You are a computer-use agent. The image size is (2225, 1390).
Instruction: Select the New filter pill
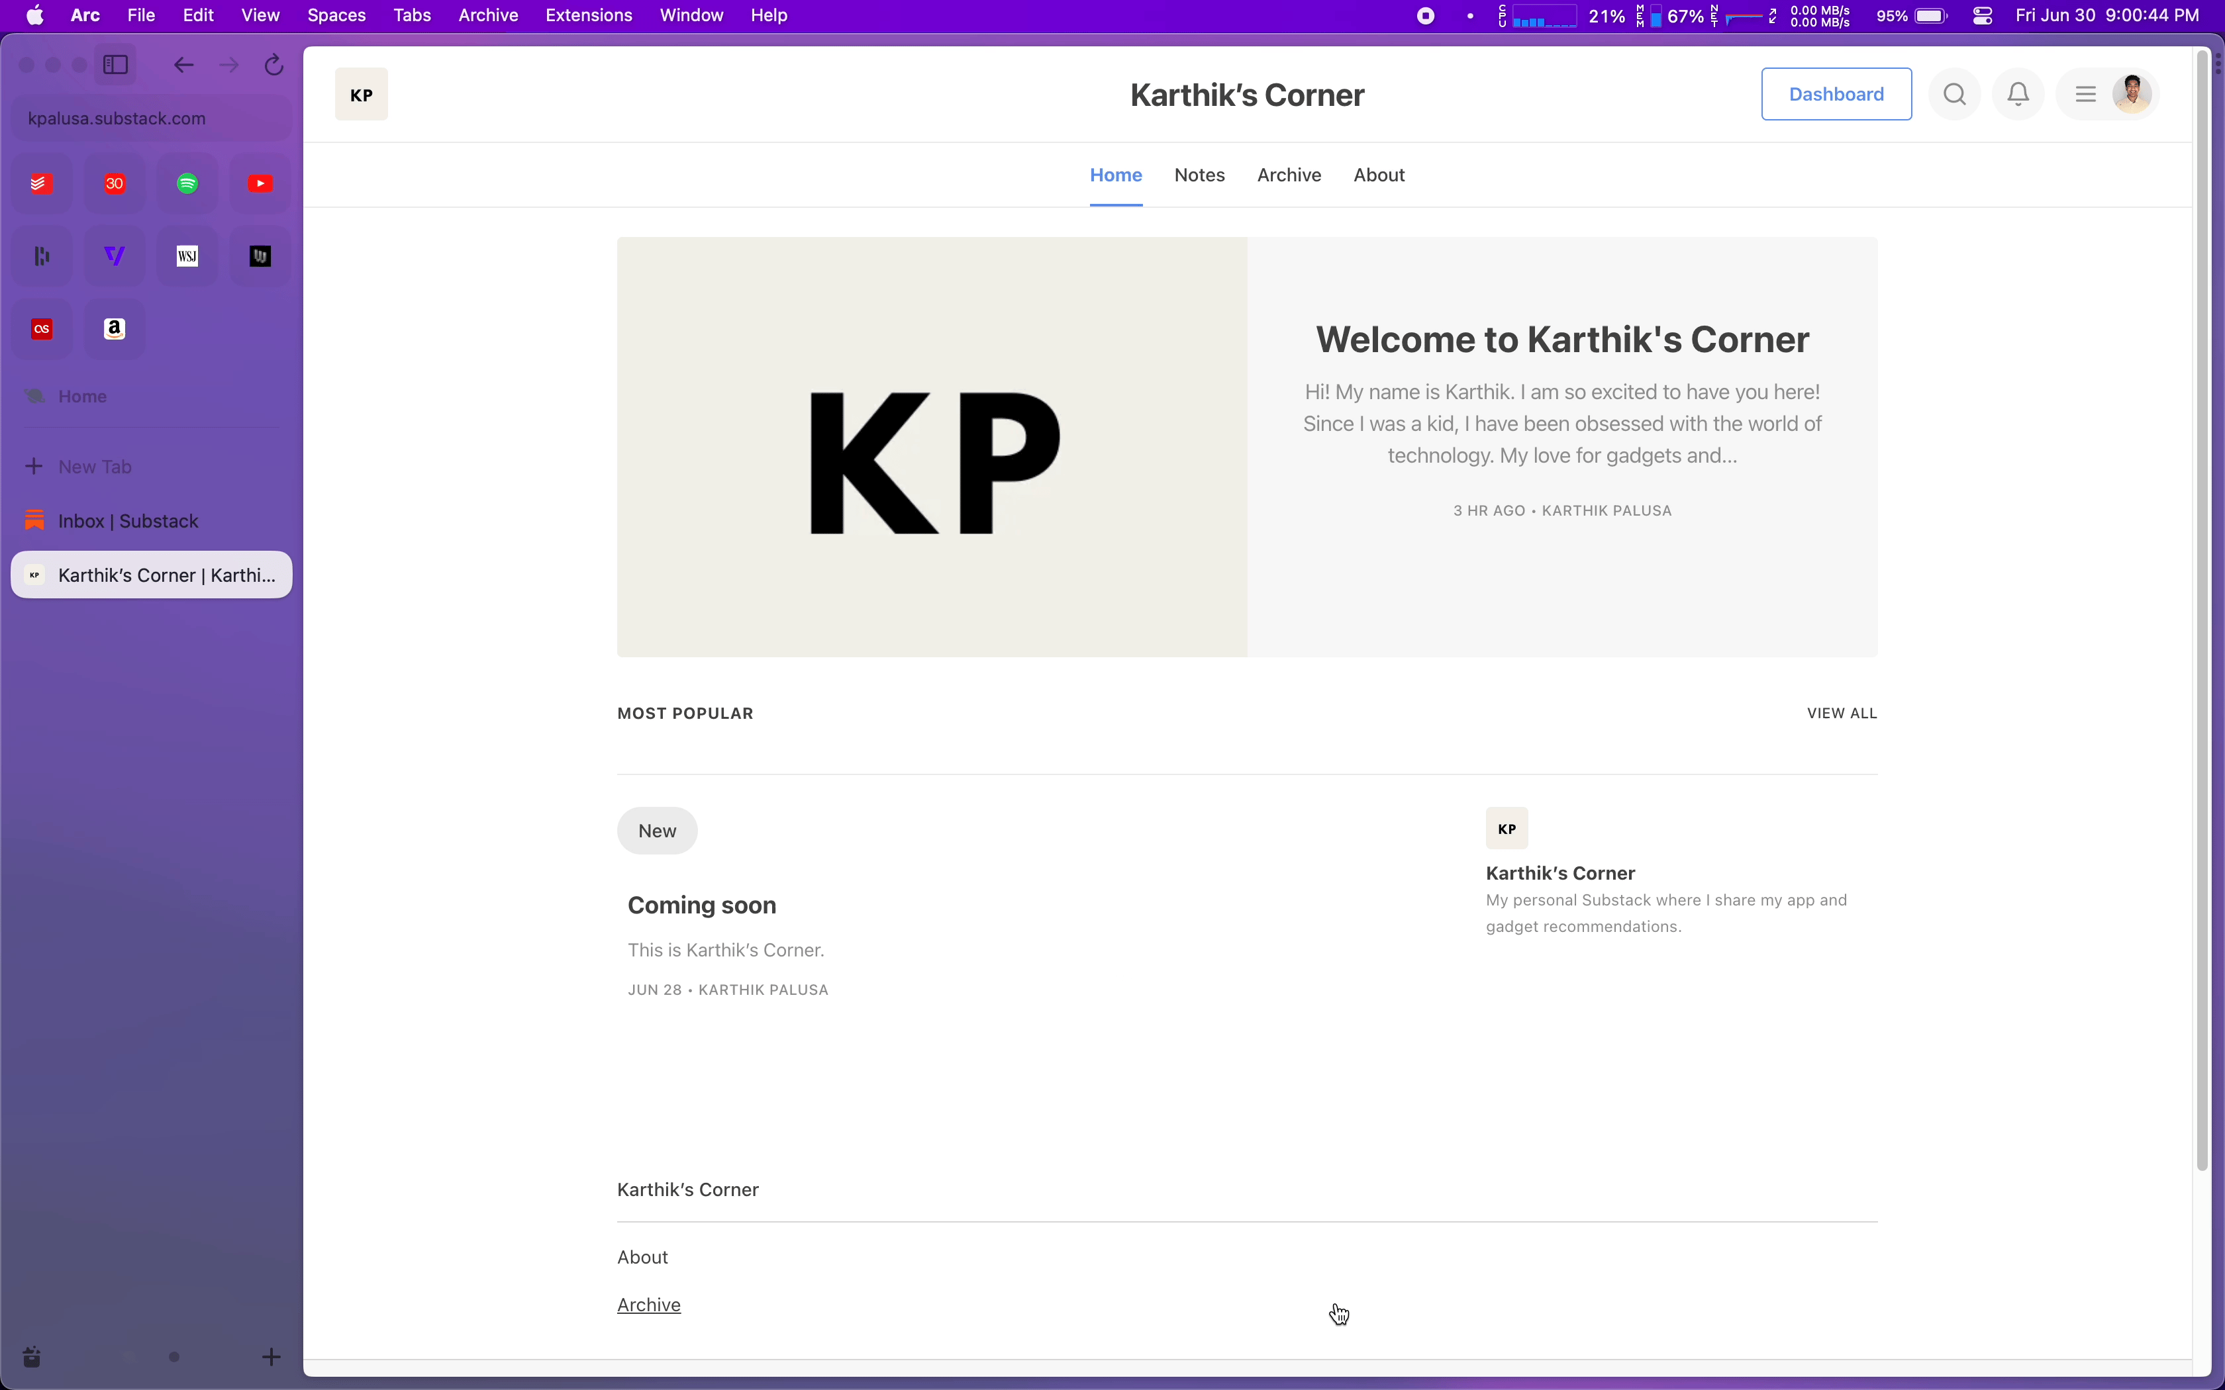pyautogui.click(x=658, y=831)
